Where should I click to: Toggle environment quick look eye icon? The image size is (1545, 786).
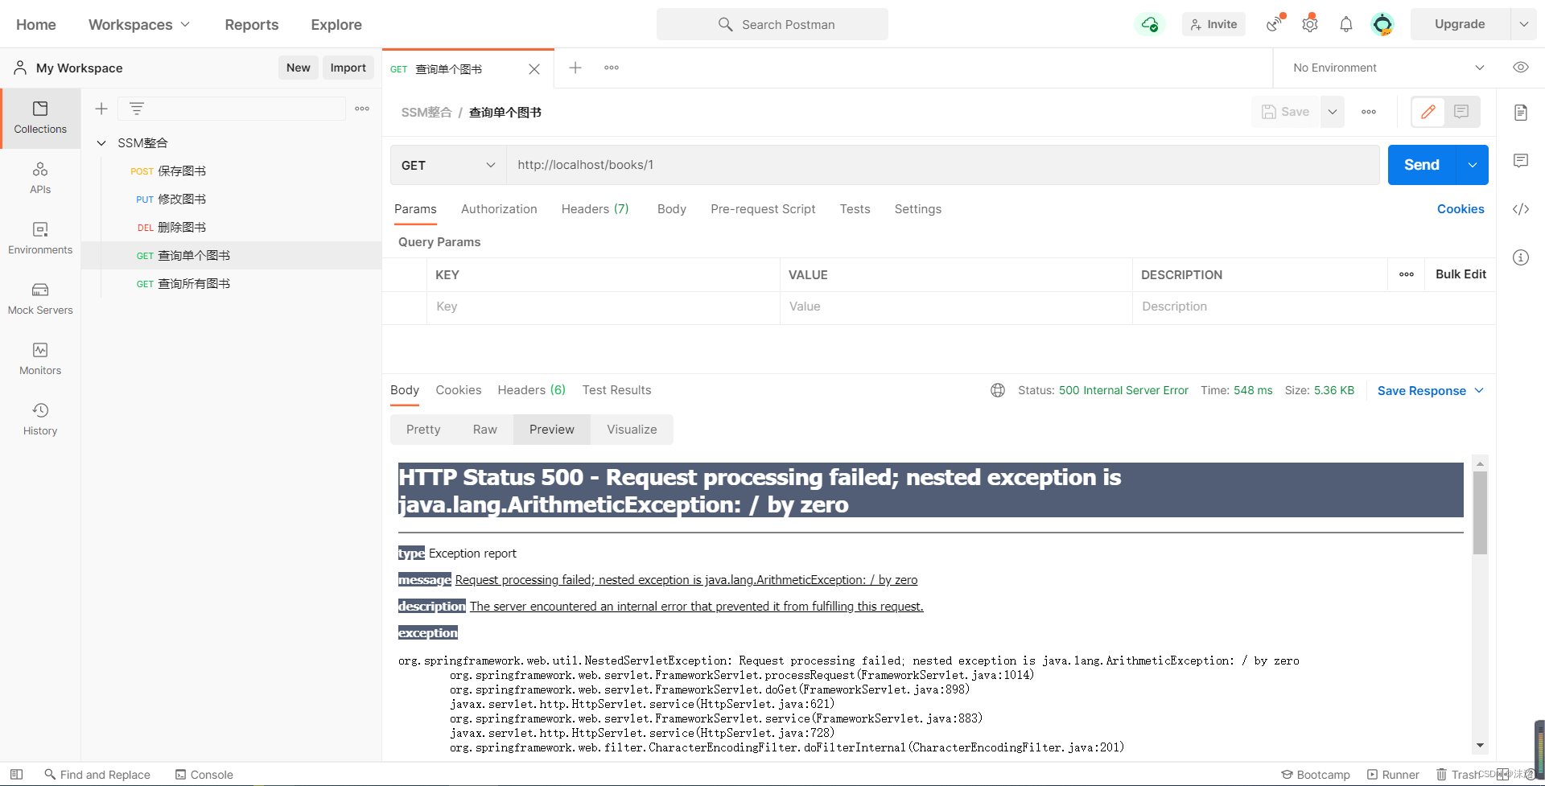pos(1520,68)
